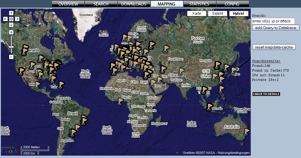This screenshot has height=158, width=301.
Task: Open the OVERVIEW tab
Action: [68, 4]
